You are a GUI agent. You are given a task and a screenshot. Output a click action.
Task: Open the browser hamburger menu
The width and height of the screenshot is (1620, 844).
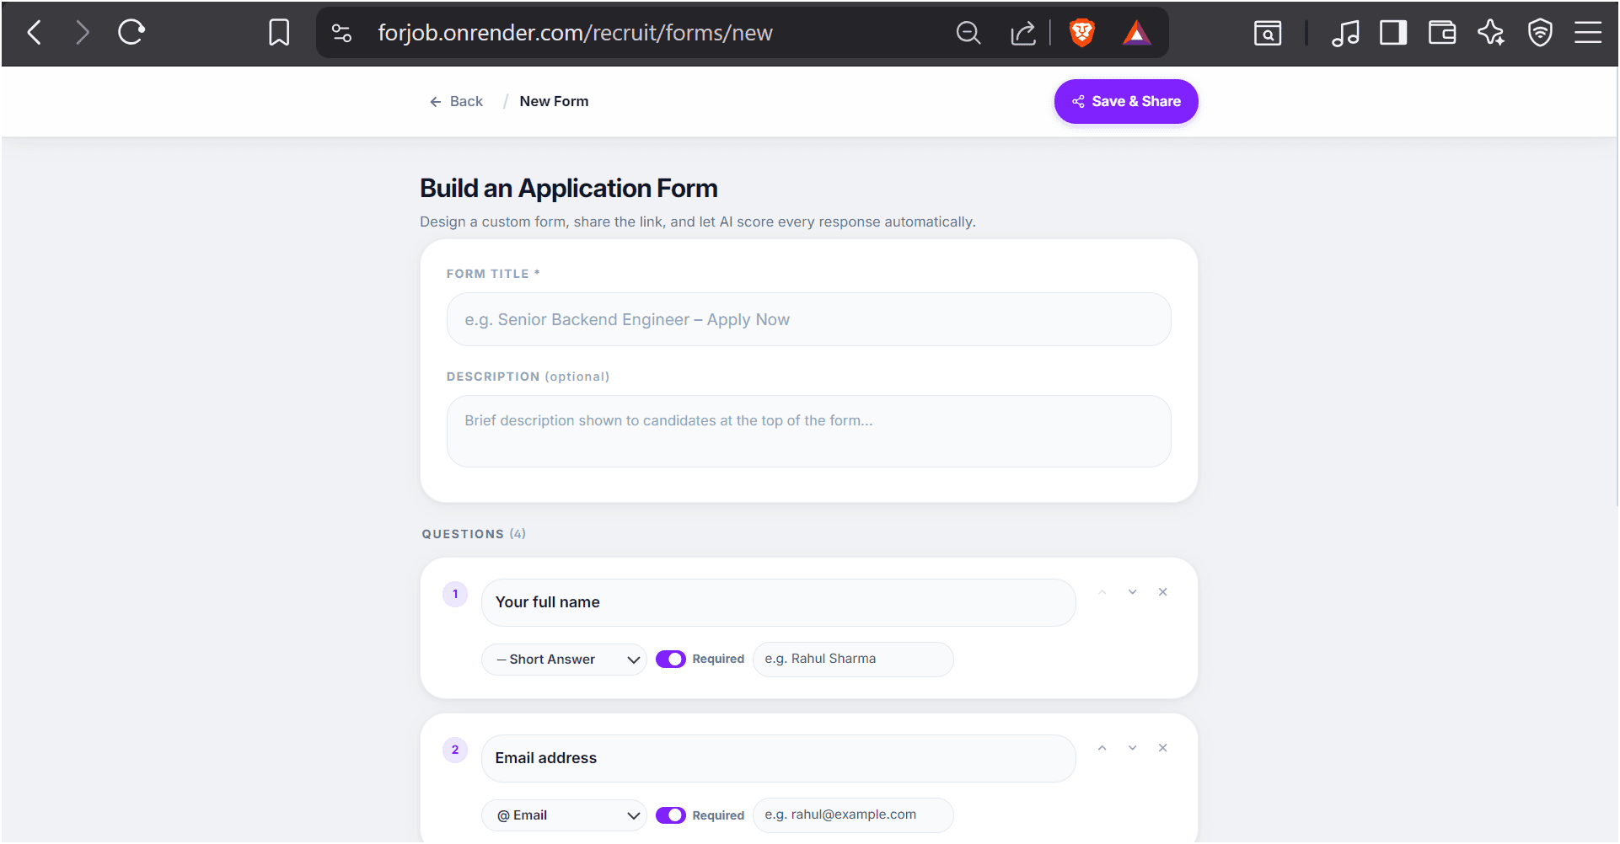[x=1588, y=33]
